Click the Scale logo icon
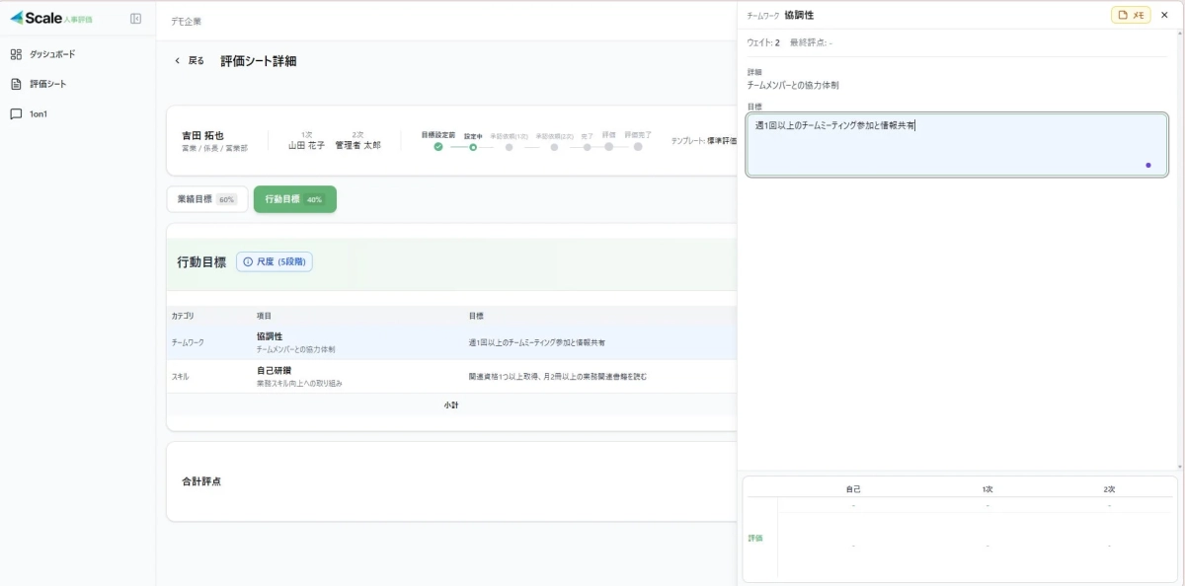 coord(17,18)
